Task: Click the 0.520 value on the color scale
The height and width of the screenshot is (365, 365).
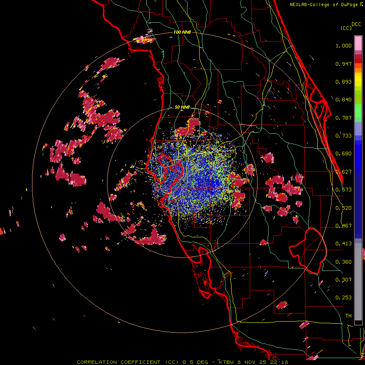Action: click(x=344, y=208)
